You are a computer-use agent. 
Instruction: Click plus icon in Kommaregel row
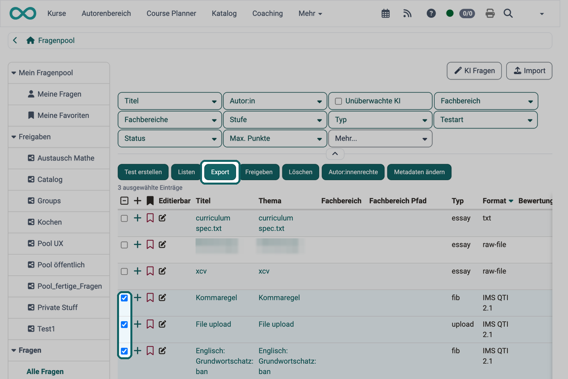[137, 298]
